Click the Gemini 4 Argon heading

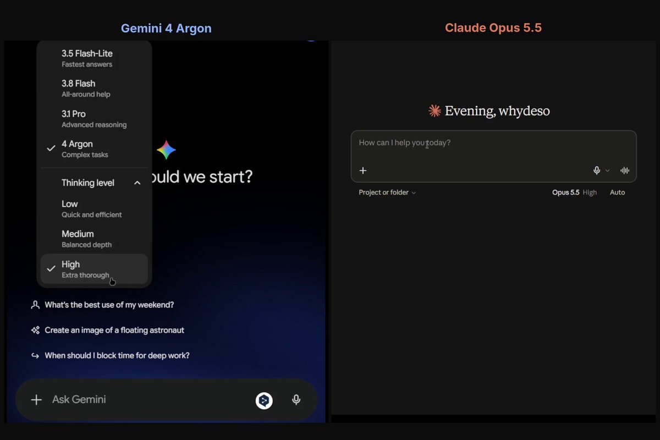[x=166, y=28]
